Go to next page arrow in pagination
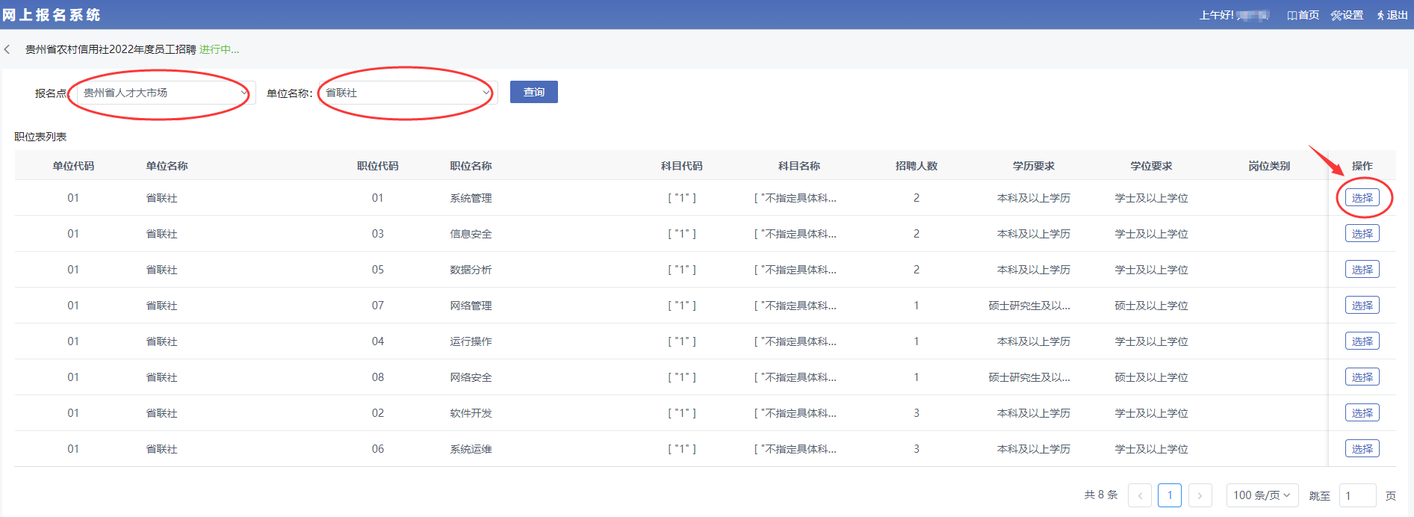This screenshot has width=1414, height=517. click(x=1200, y=495)
